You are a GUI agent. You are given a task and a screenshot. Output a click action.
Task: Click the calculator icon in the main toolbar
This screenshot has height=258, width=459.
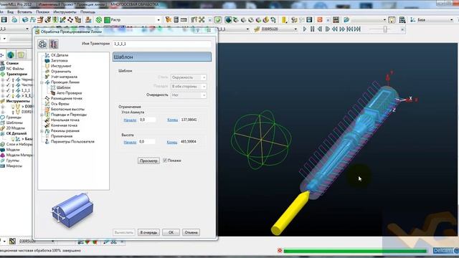(176, 19)
